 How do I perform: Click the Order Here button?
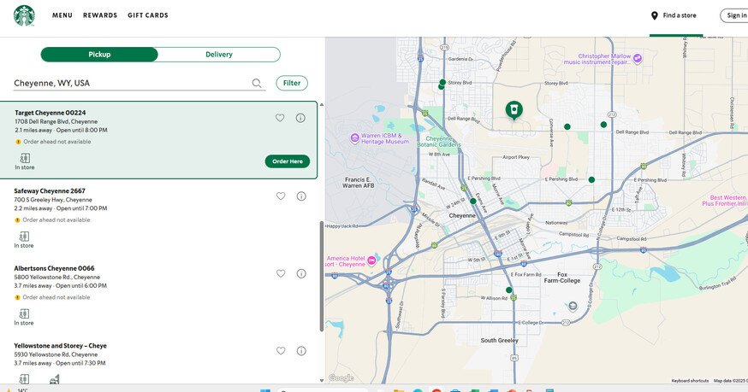click(x=288, y=161)
